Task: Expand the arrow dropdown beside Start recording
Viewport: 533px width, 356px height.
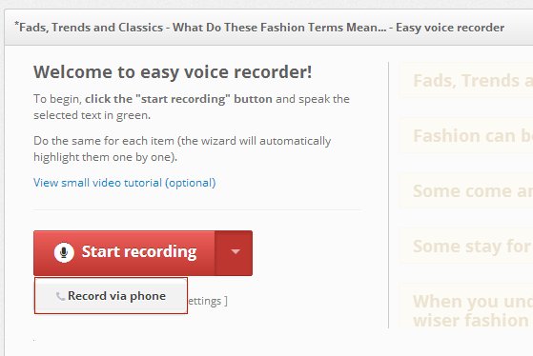Action: tap(234, 253)
